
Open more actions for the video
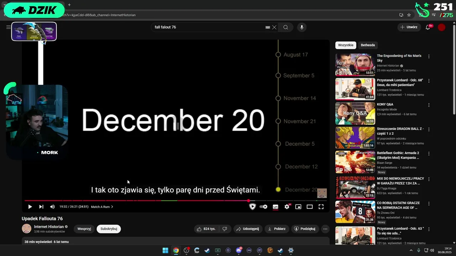click(x=325, y=229)
